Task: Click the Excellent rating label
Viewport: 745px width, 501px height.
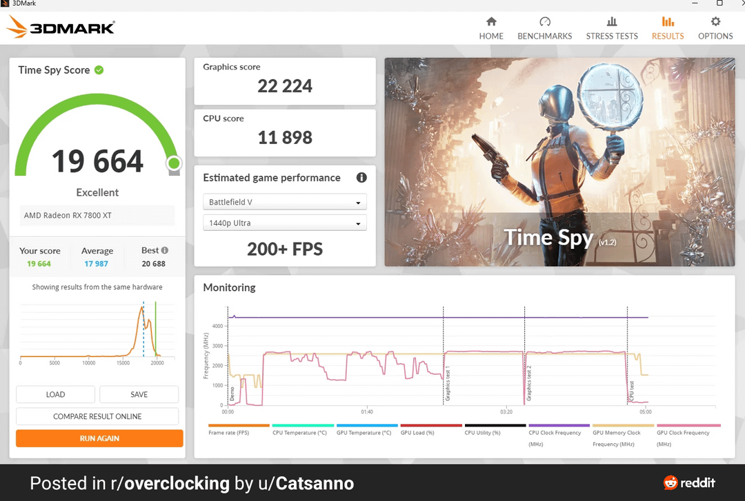Action: click(x=97, y=192)
